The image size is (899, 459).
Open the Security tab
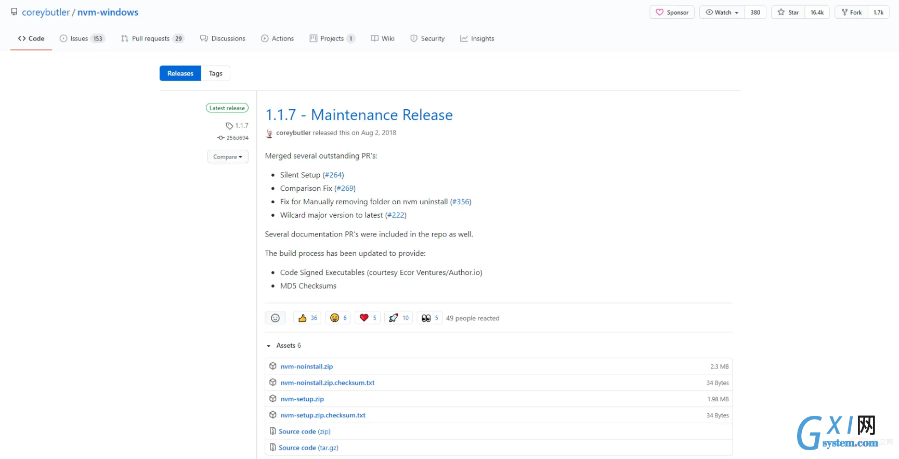click(x=427, y=38)
